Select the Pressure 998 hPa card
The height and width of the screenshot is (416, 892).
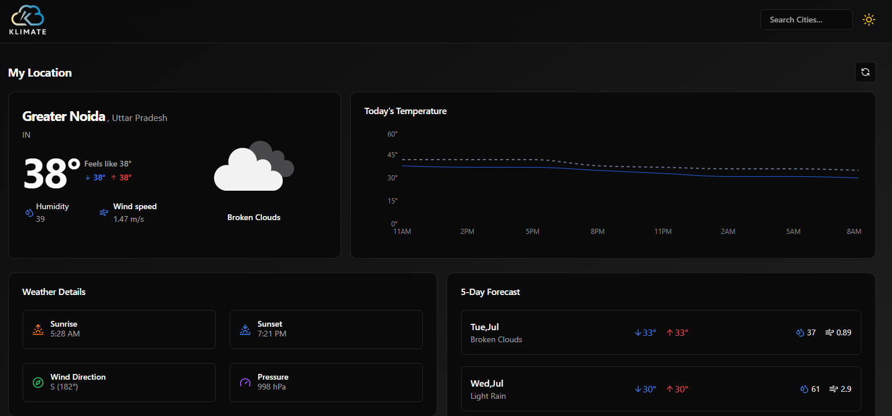(x=326, y=383)
